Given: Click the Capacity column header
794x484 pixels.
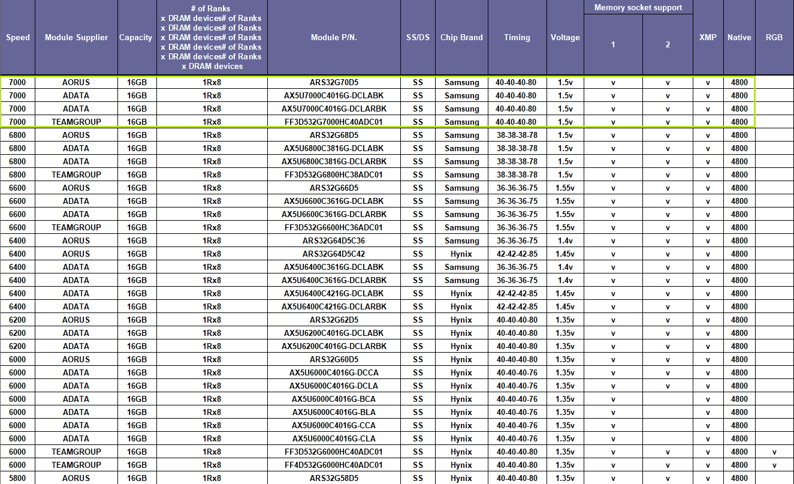Looking at the screenshot, I should click(136, 37).
